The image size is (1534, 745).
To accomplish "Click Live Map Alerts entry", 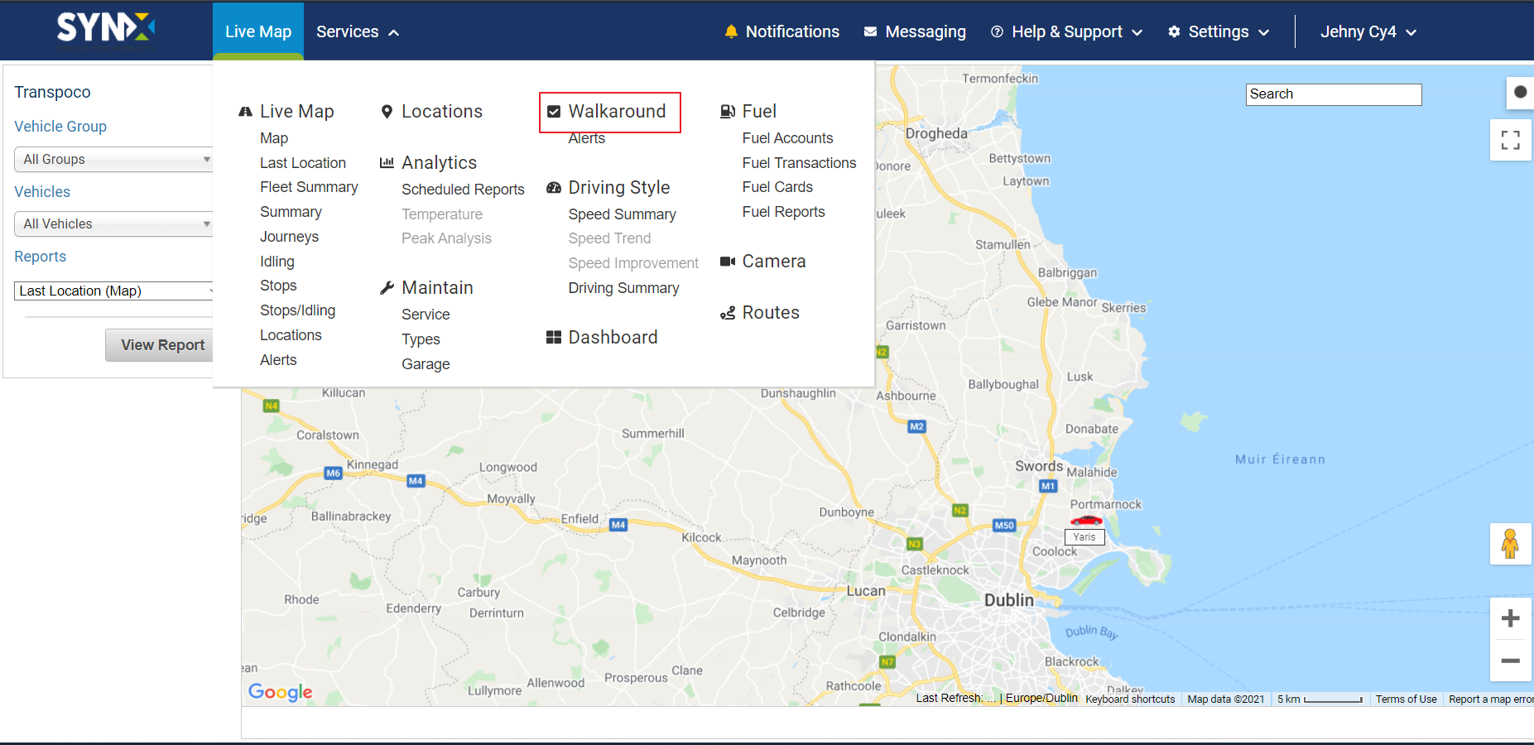I will click(x=278, y=360).
